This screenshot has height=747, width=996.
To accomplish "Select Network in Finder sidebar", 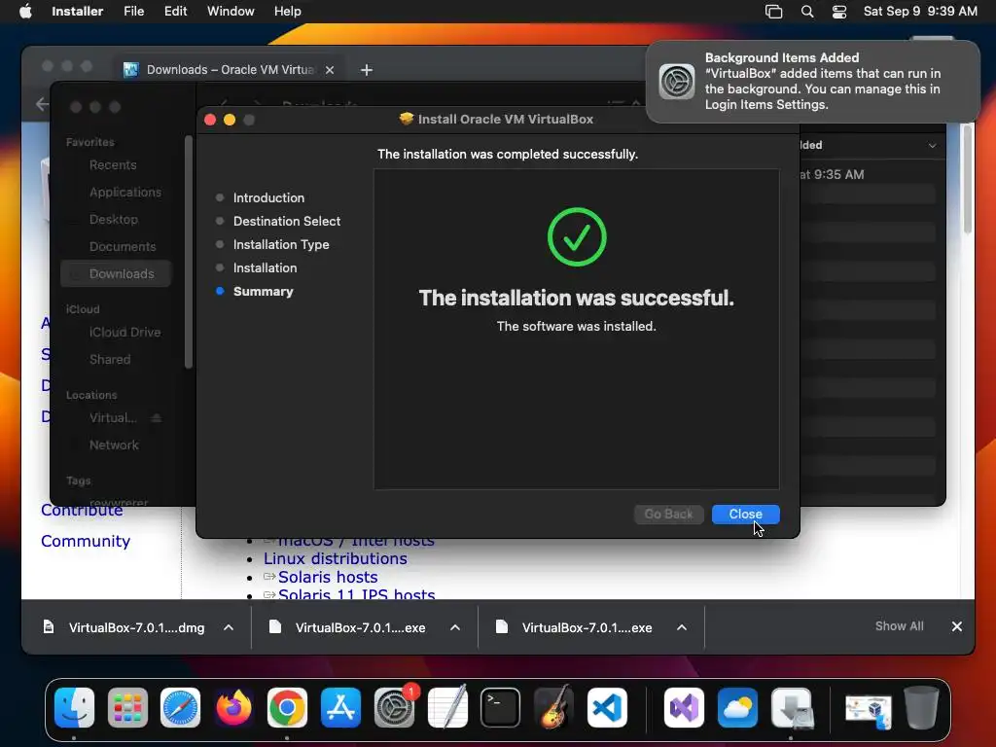I will coord(114,445).
